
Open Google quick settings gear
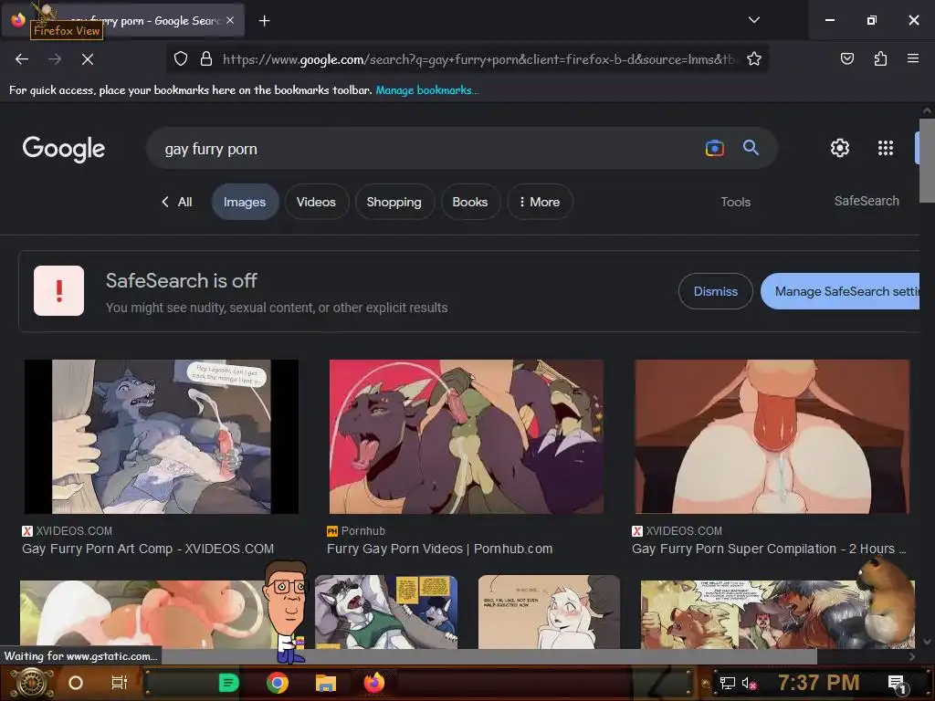840,148
